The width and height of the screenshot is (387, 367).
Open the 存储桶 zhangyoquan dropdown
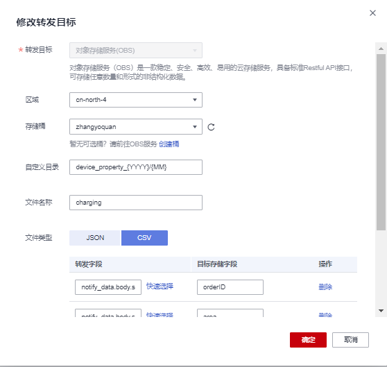pyautogui.click(x=136, y=127)
